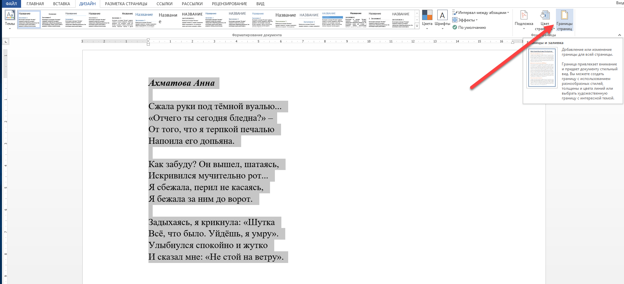Switch to the РАЗМЕТКА СТРАНИЦЫ tab
The width and height of the screenshot is (624, 284).
click(x=126, y=4)
